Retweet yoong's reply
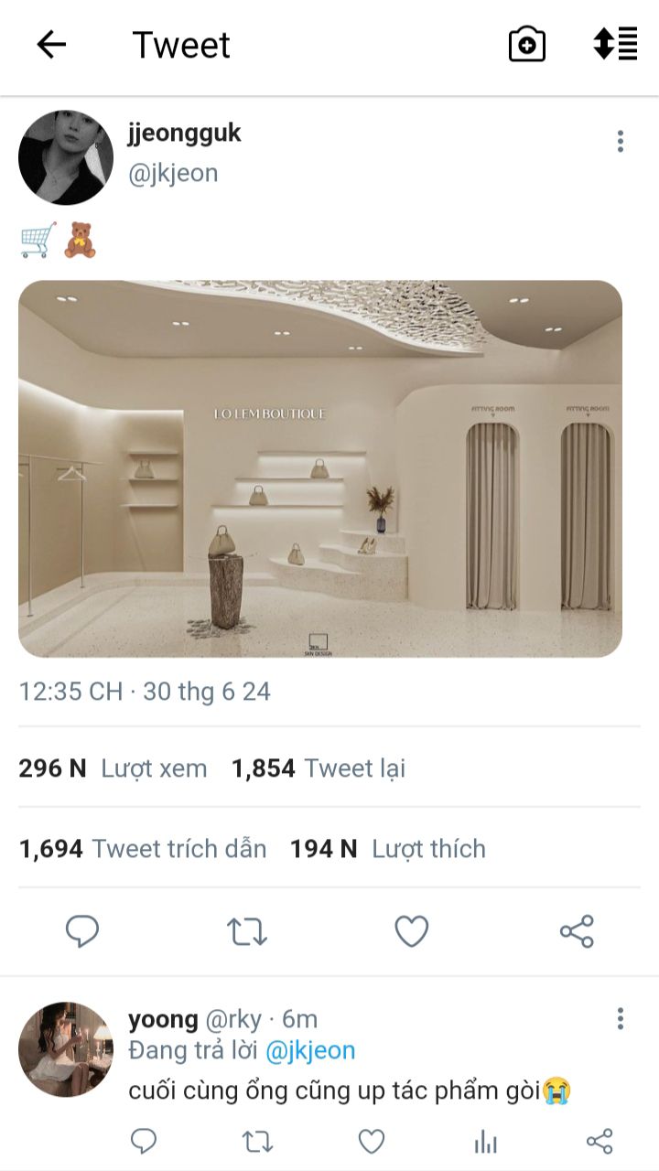The image size is (659, 1171). 257,1141
